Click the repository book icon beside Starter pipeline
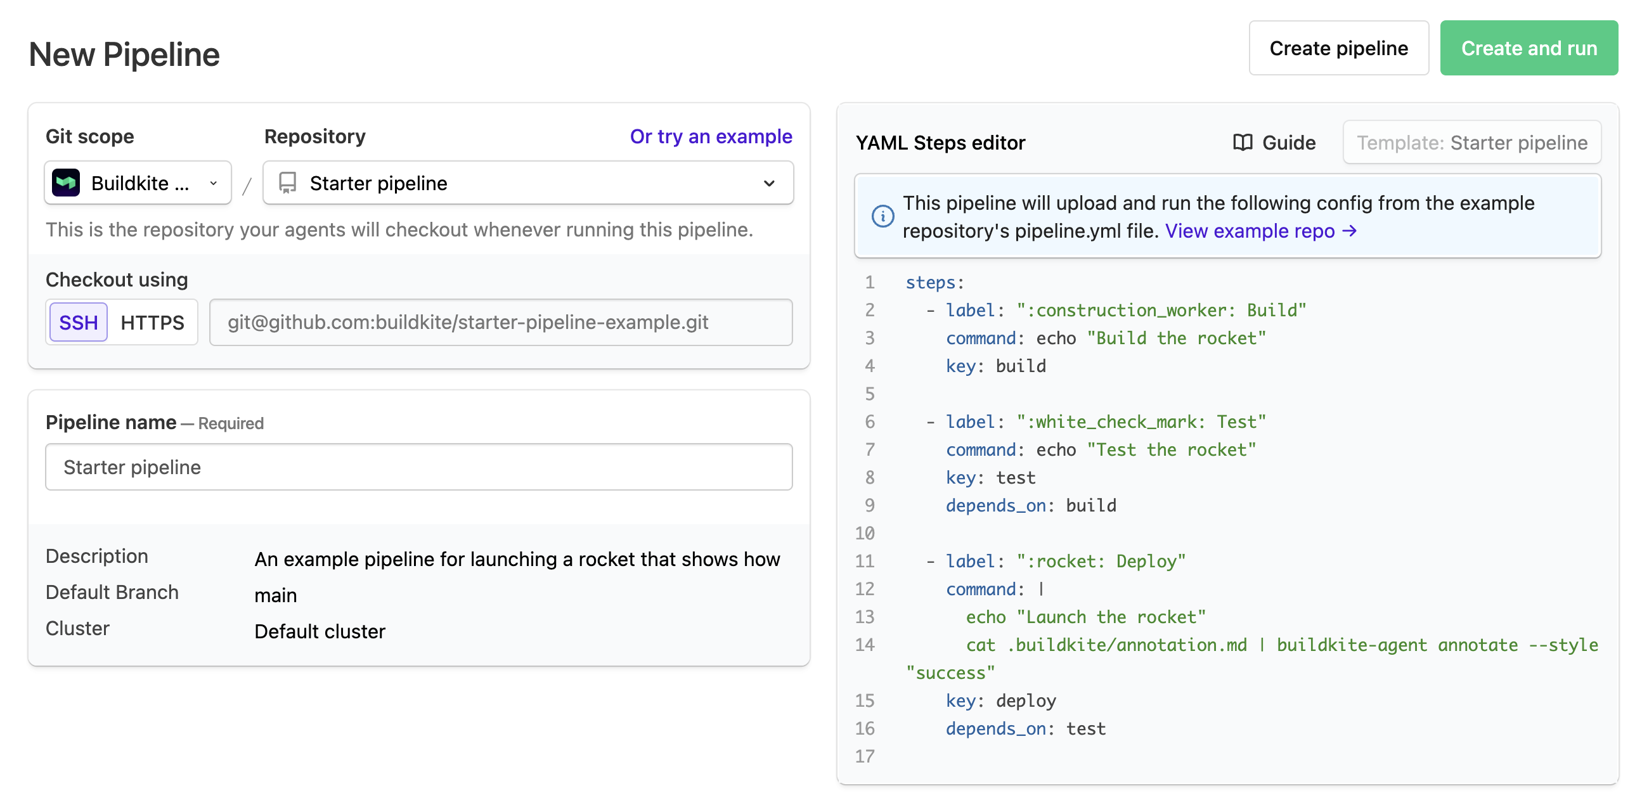 (288, 183)
